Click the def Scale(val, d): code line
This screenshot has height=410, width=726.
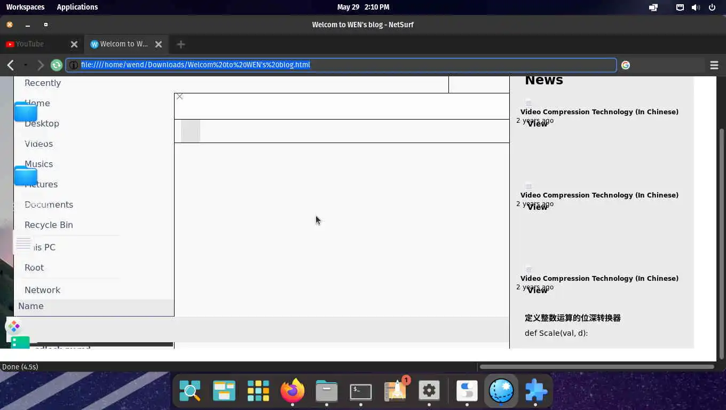[x=556, y=333]
